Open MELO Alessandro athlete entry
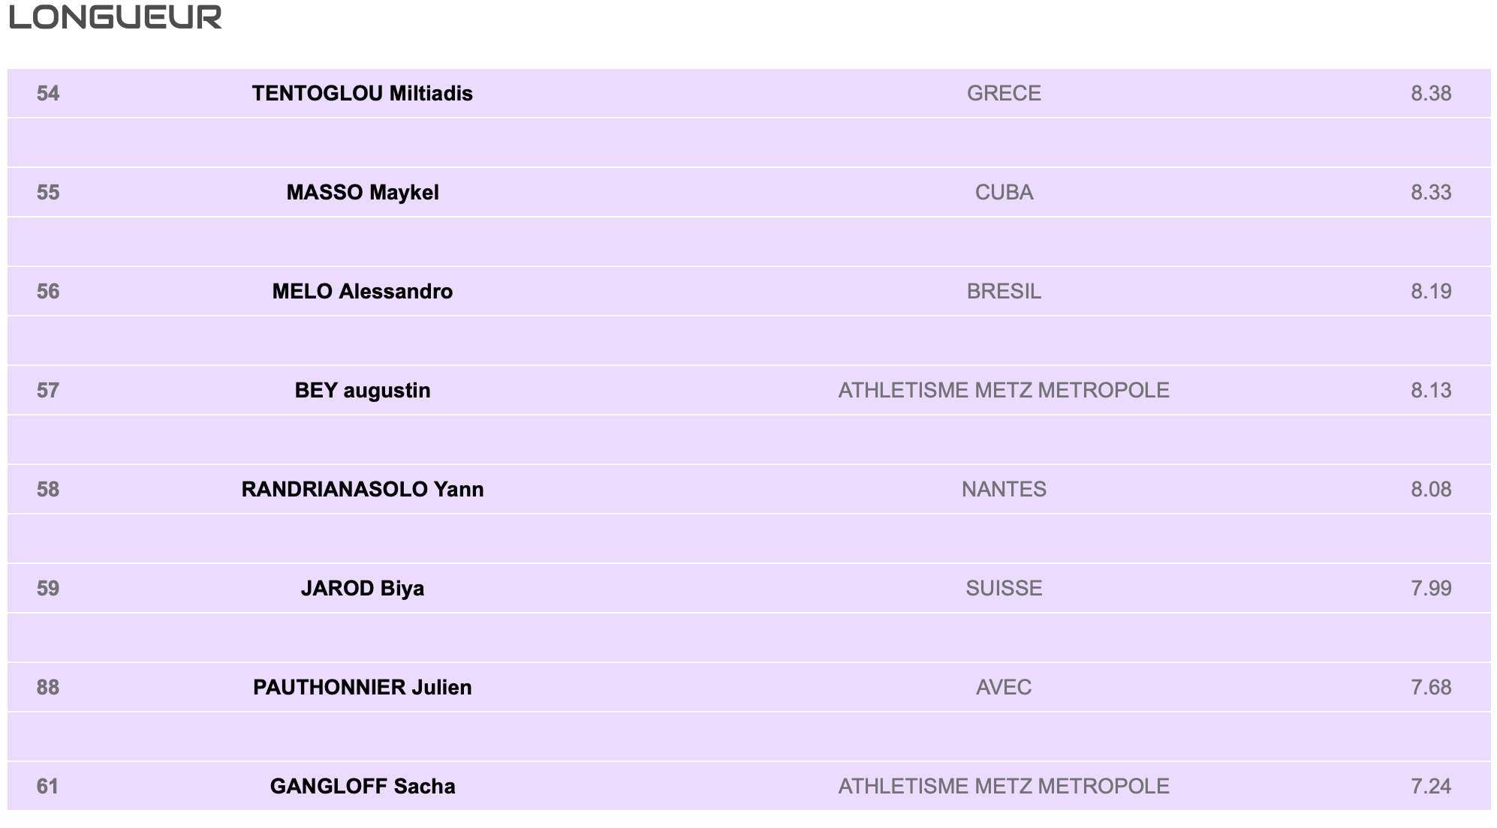This screenshot has width=1497, height=828. tap(362, 292)
